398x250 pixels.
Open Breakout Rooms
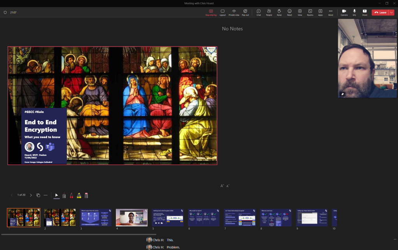coord(310,12)
